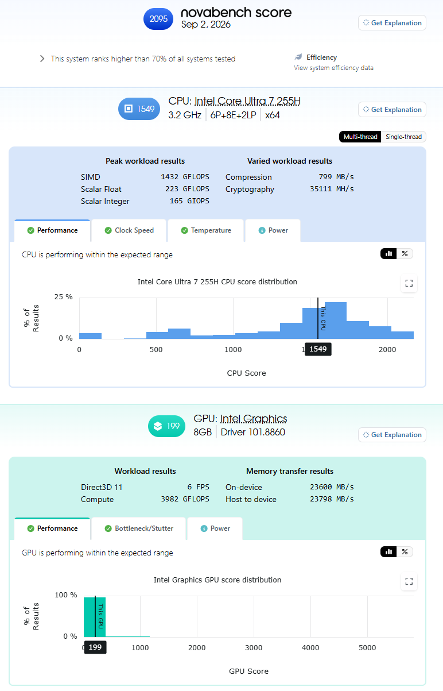Click the 199 marker label on GPU chart

95,647
